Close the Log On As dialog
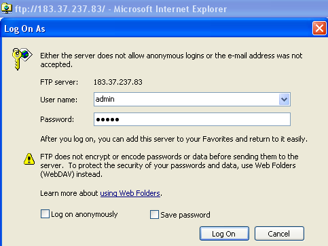Screen dimensions: 328x246 coord(319,28)
